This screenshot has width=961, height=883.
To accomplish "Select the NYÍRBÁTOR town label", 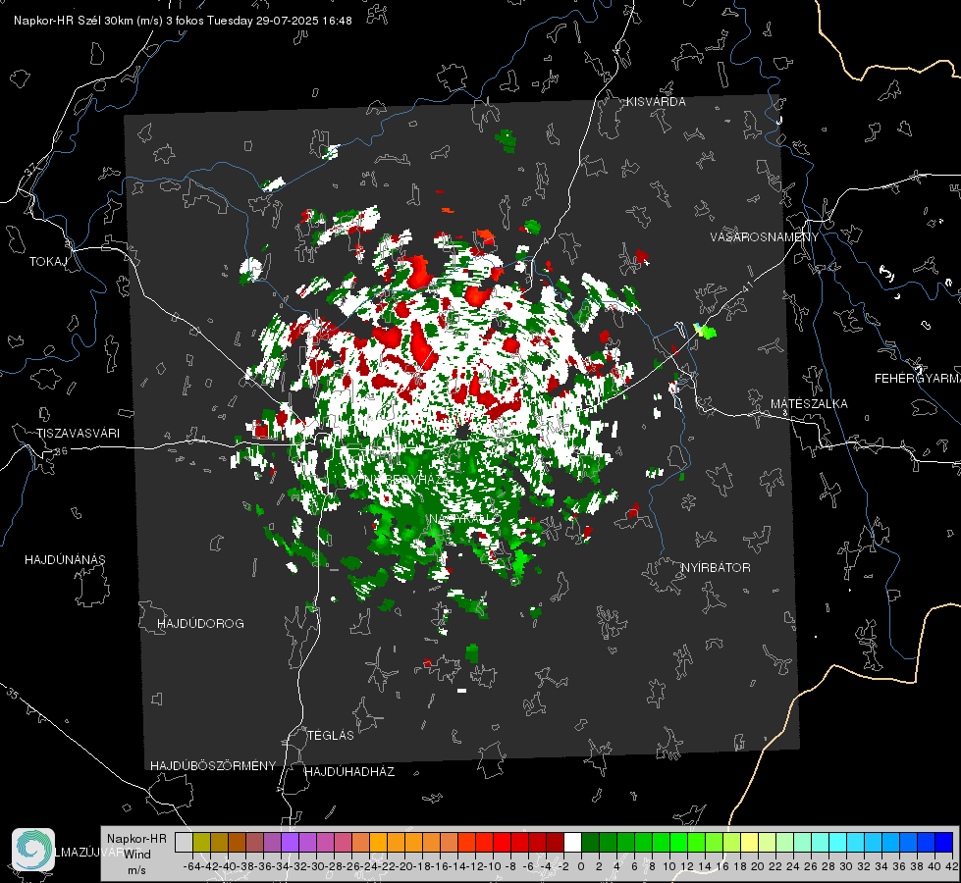I will (x=716, y=568).
